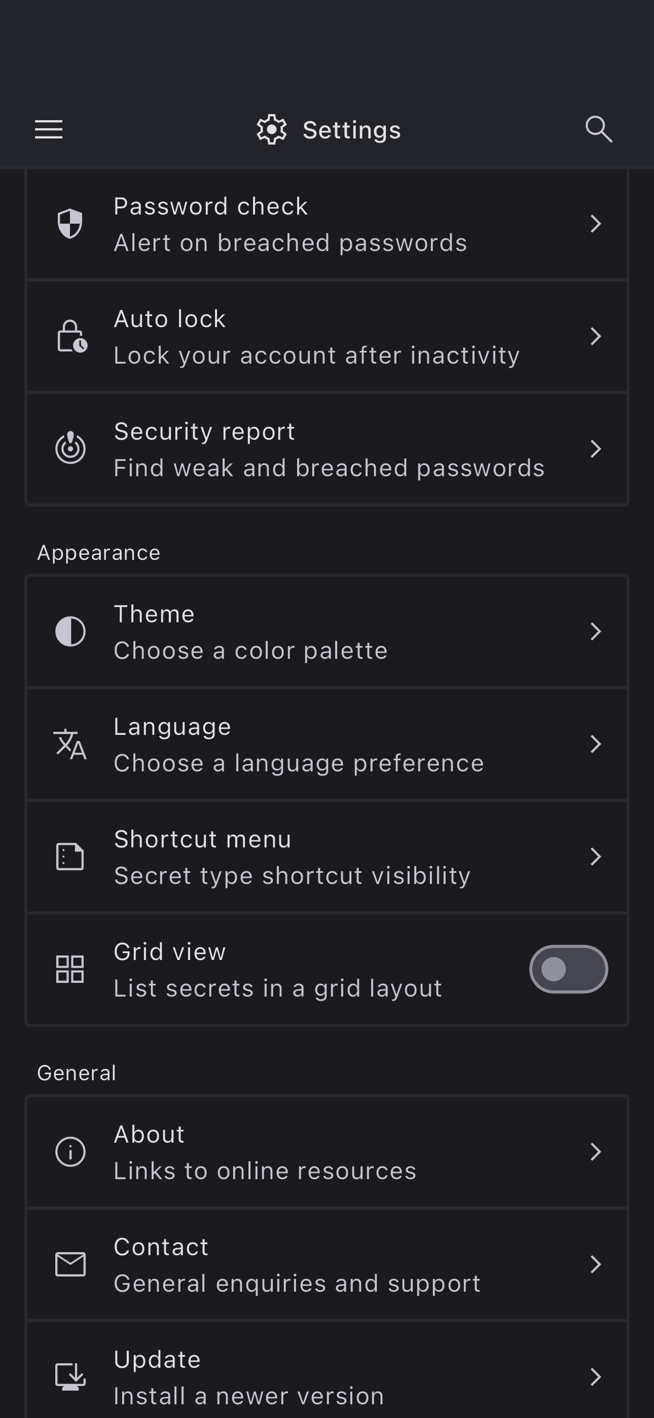
Task: Open the hamburger navigation menu
Action: [x=49, y=130]
